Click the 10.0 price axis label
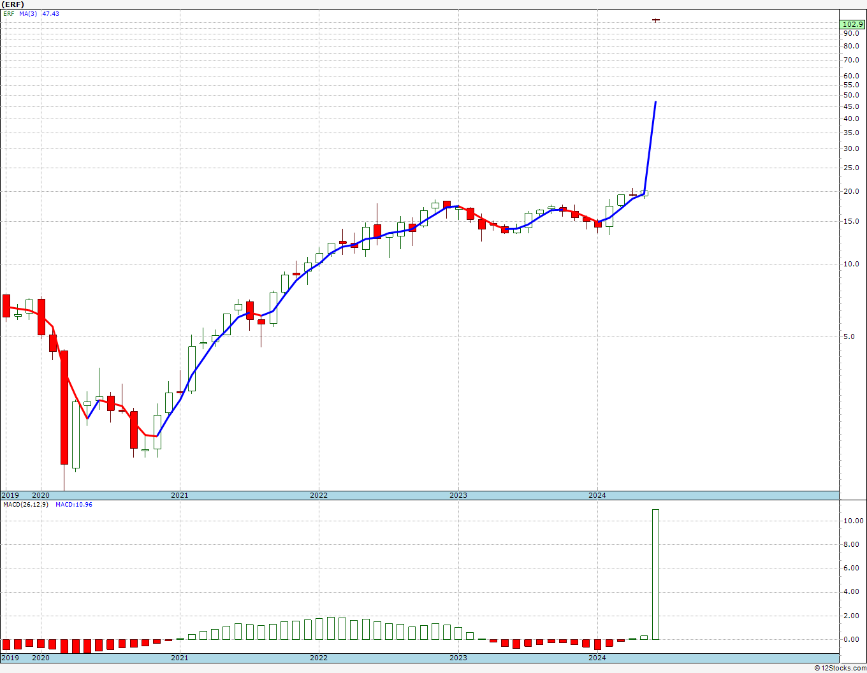Viewport: 867px width, 673px height. [x=850, y=264]
